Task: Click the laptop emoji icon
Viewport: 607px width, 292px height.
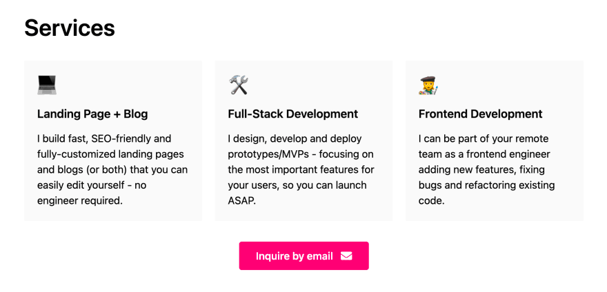Action: pyautogui.click(x=47, y=85)
